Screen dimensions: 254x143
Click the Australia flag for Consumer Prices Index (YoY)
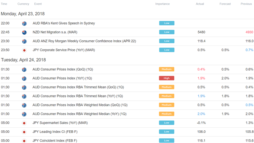pyautogui.click(x=24, y=78)
